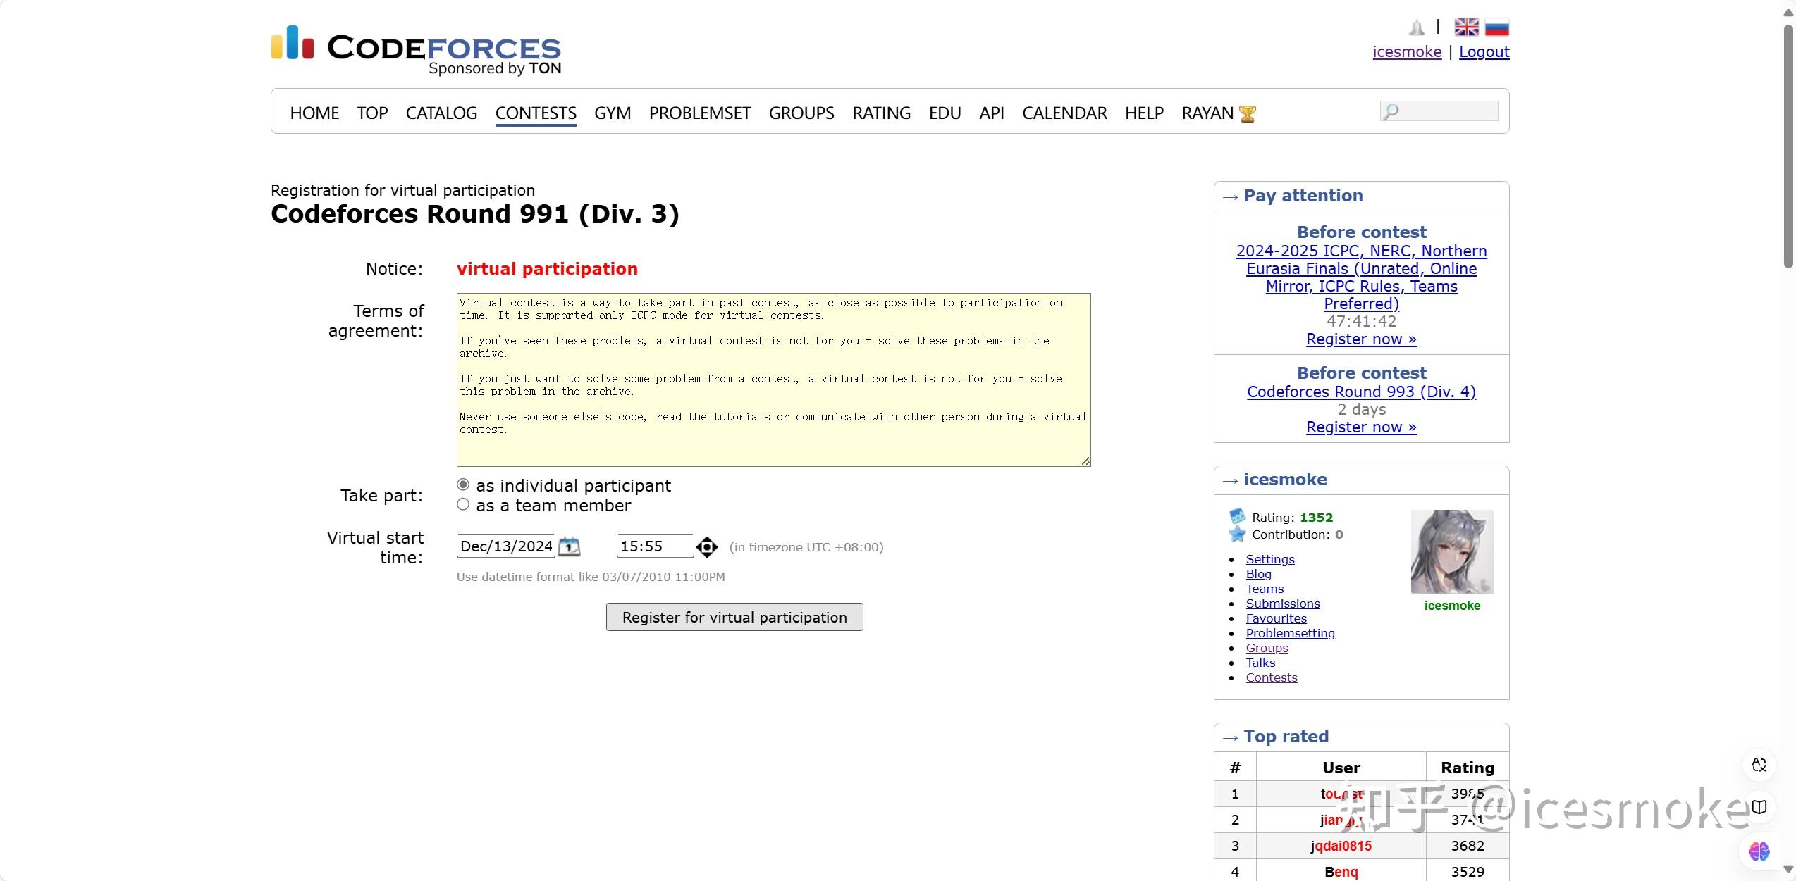Click the Codeforces logo

click(416, 49)
